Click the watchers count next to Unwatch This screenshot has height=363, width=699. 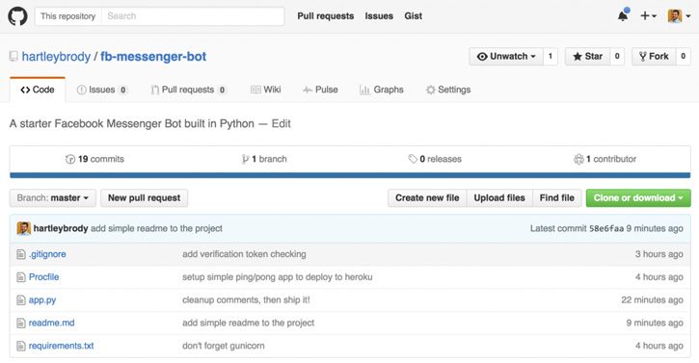[551, 56]
